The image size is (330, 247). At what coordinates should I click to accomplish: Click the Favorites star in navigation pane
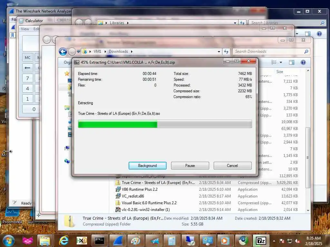click(x=67, y=74)
